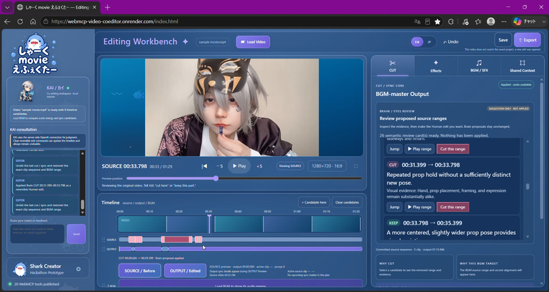Skip forward 5 seconds
Viewport: 549px width, 292px height.
tap(260, 166)
